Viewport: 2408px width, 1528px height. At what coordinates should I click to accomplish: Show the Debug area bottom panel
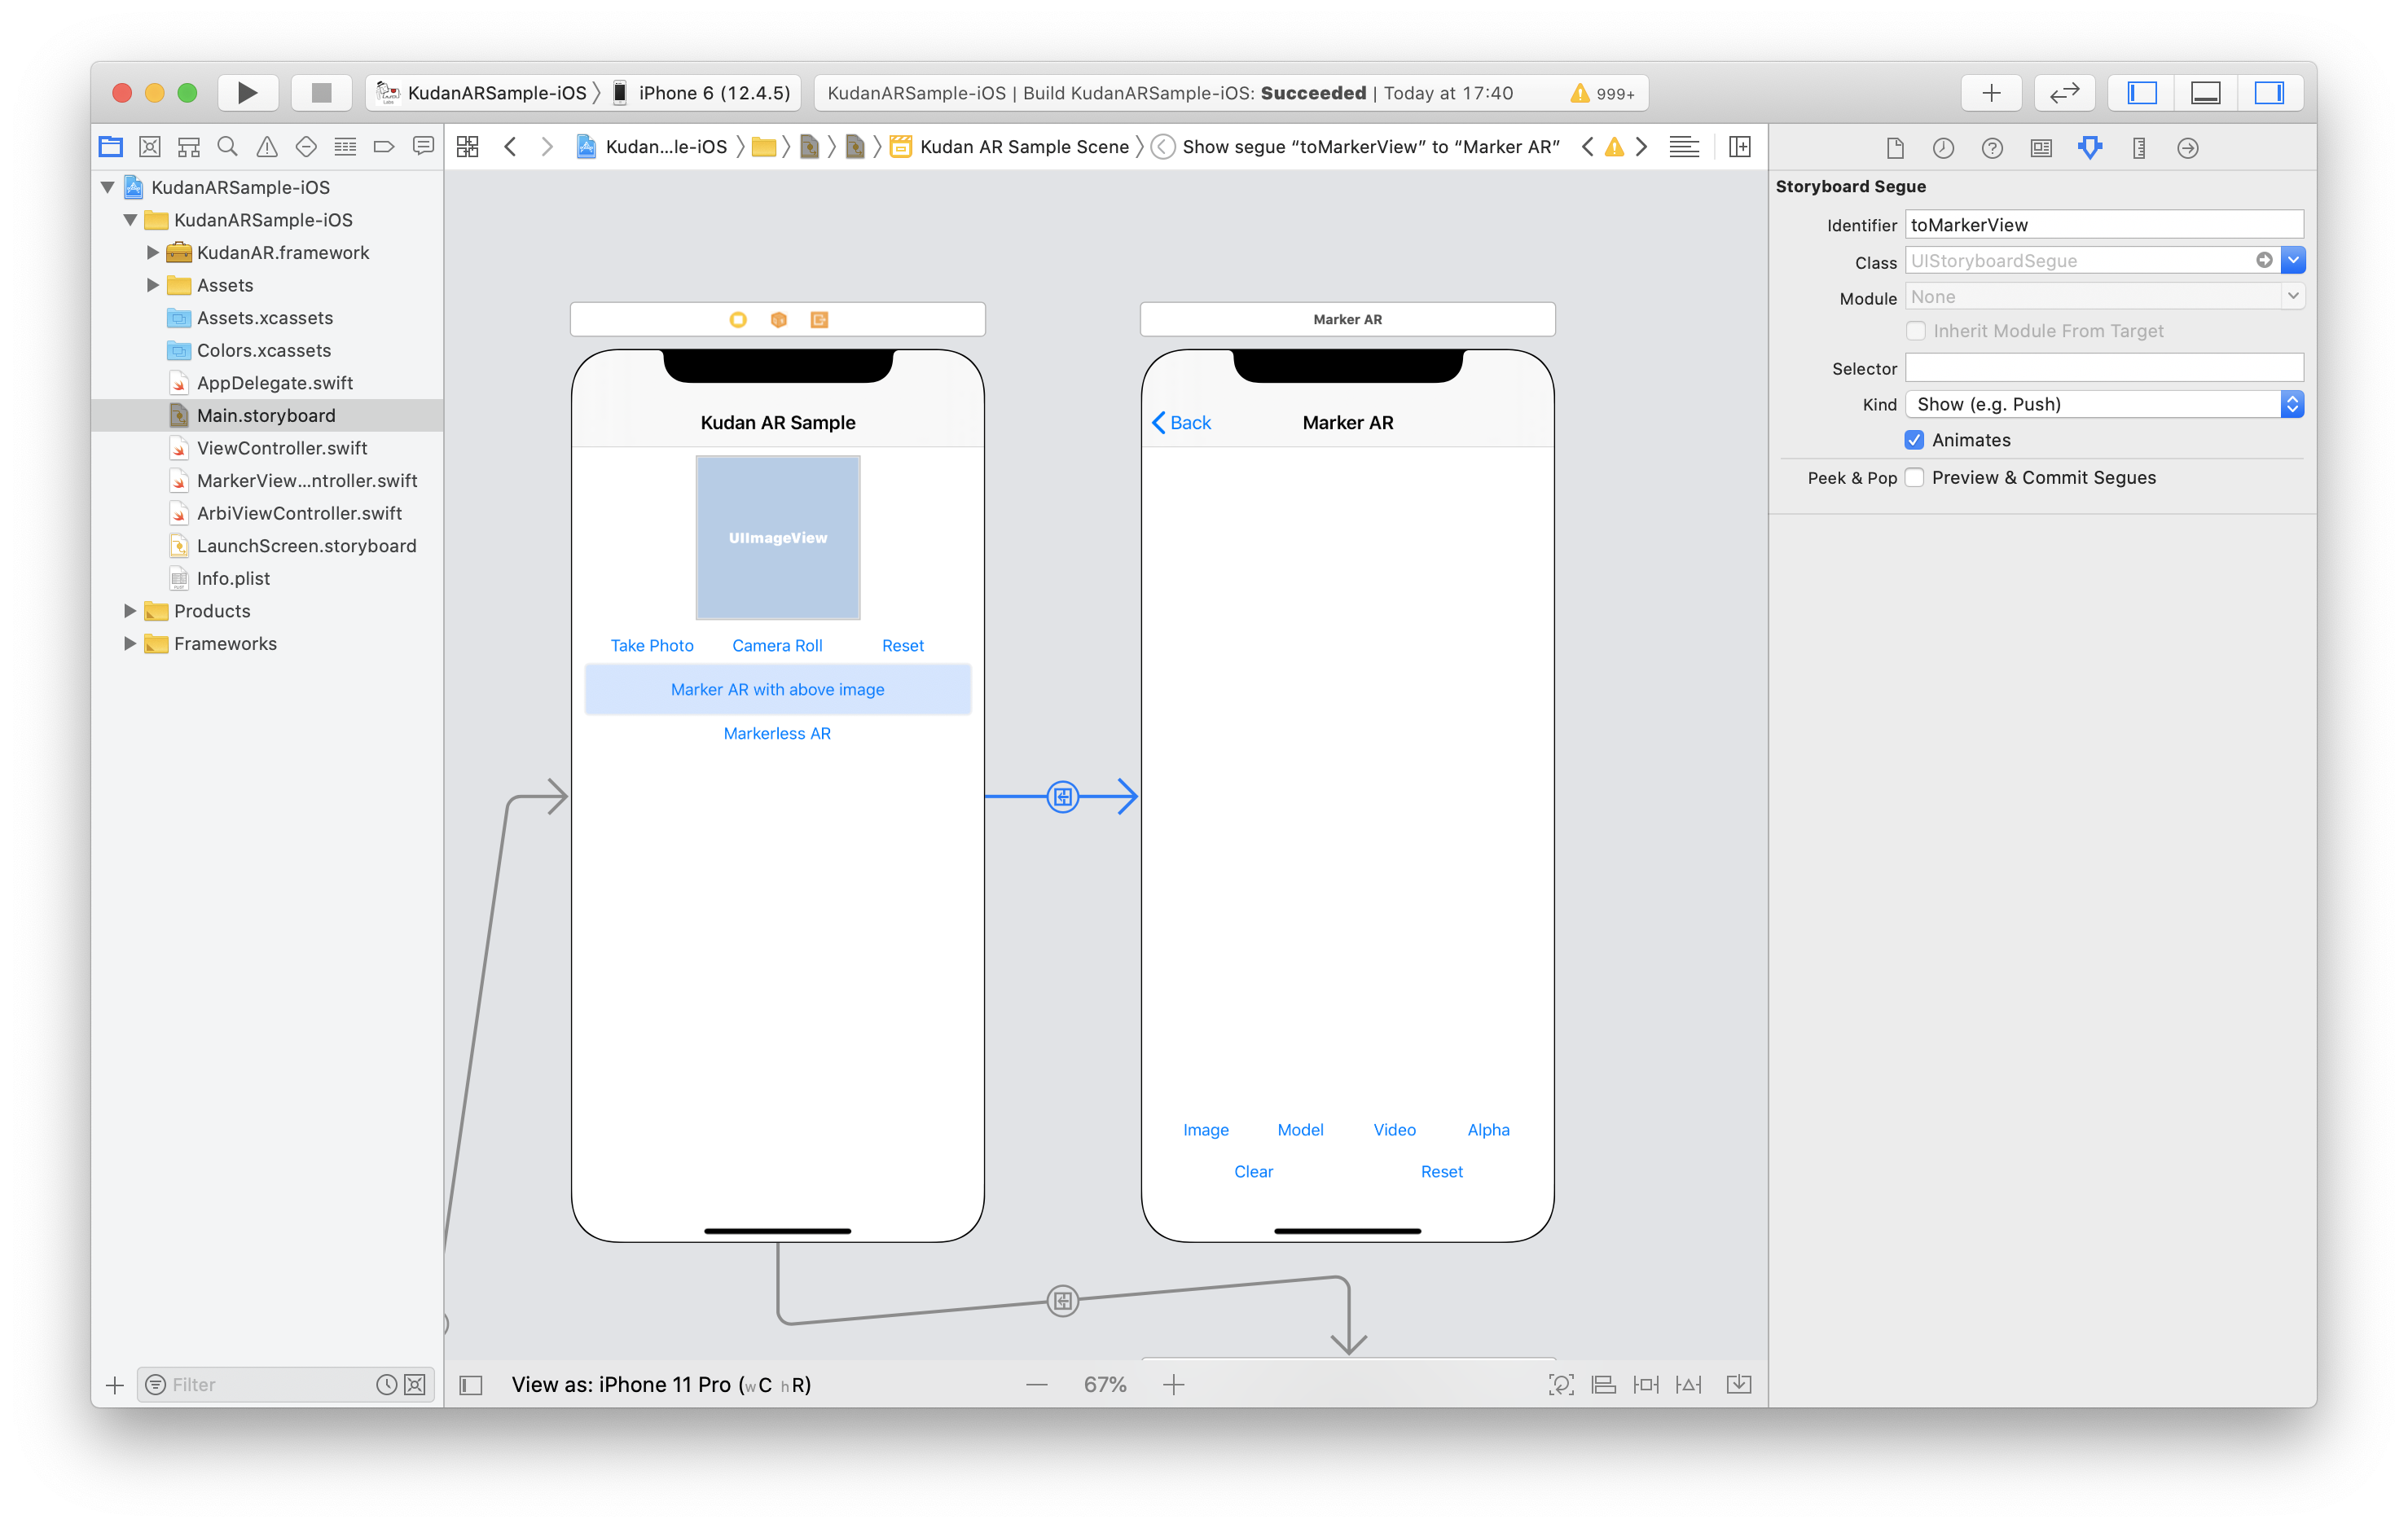coord(2205,93)
